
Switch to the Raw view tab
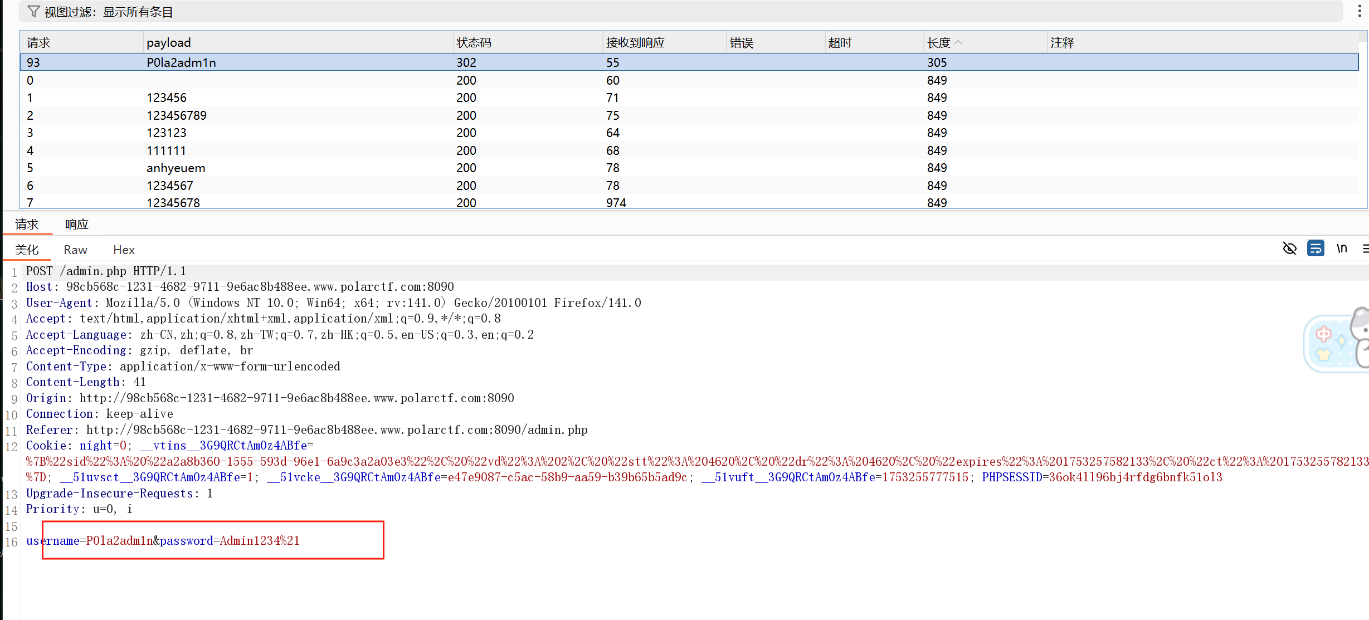[75, 250]
